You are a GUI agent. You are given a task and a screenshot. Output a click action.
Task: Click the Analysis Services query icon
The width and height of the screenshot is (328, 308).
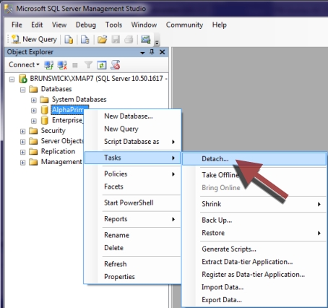point(85,40)
